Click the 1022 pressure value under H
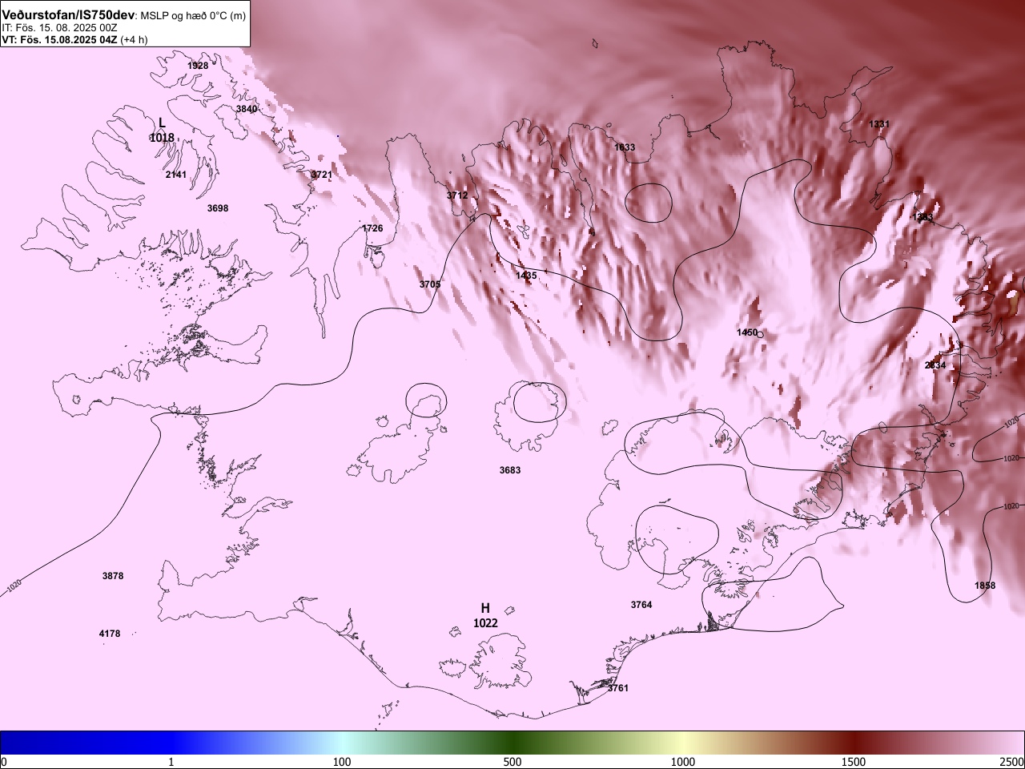This screenshot has height=769, width=1025. (485, 623)
